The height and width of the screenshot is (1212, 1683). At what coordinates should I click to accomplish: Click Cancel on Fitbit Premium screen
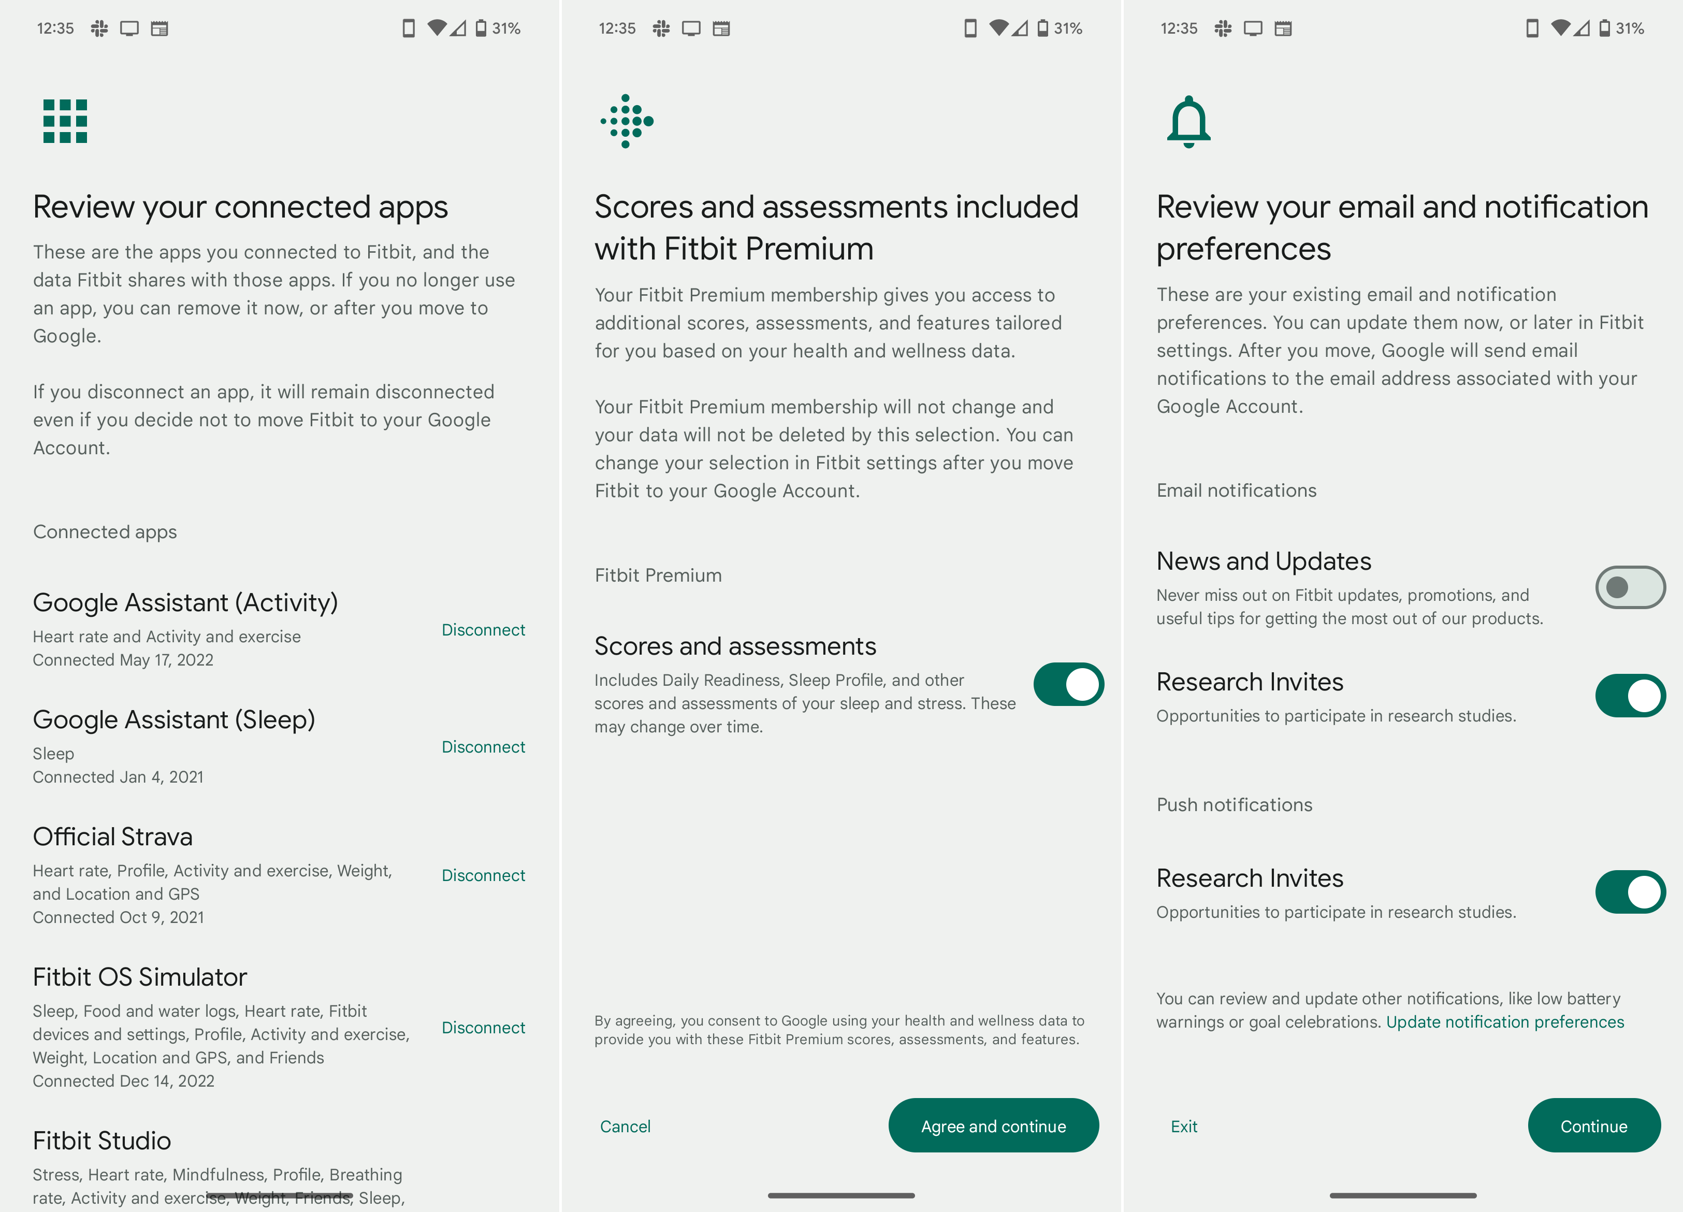point(625,1126)
